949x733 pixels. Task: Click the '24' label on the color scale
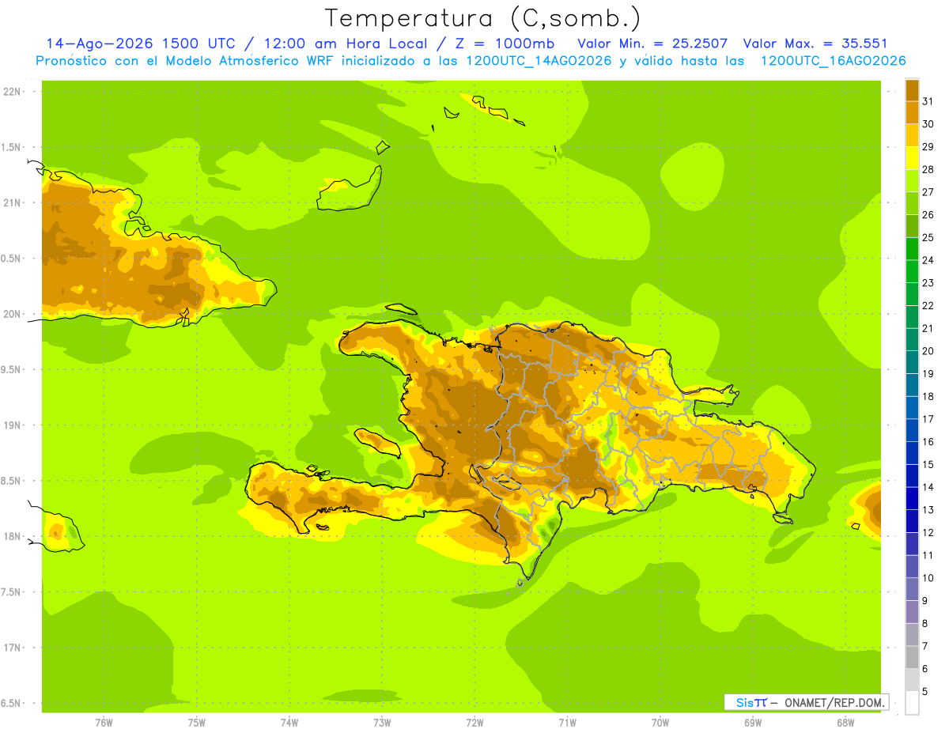click(x=928, y=260)
